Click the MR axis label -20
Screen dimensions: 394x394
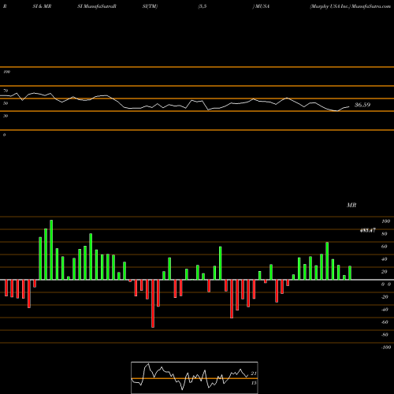tap(385, 297)
